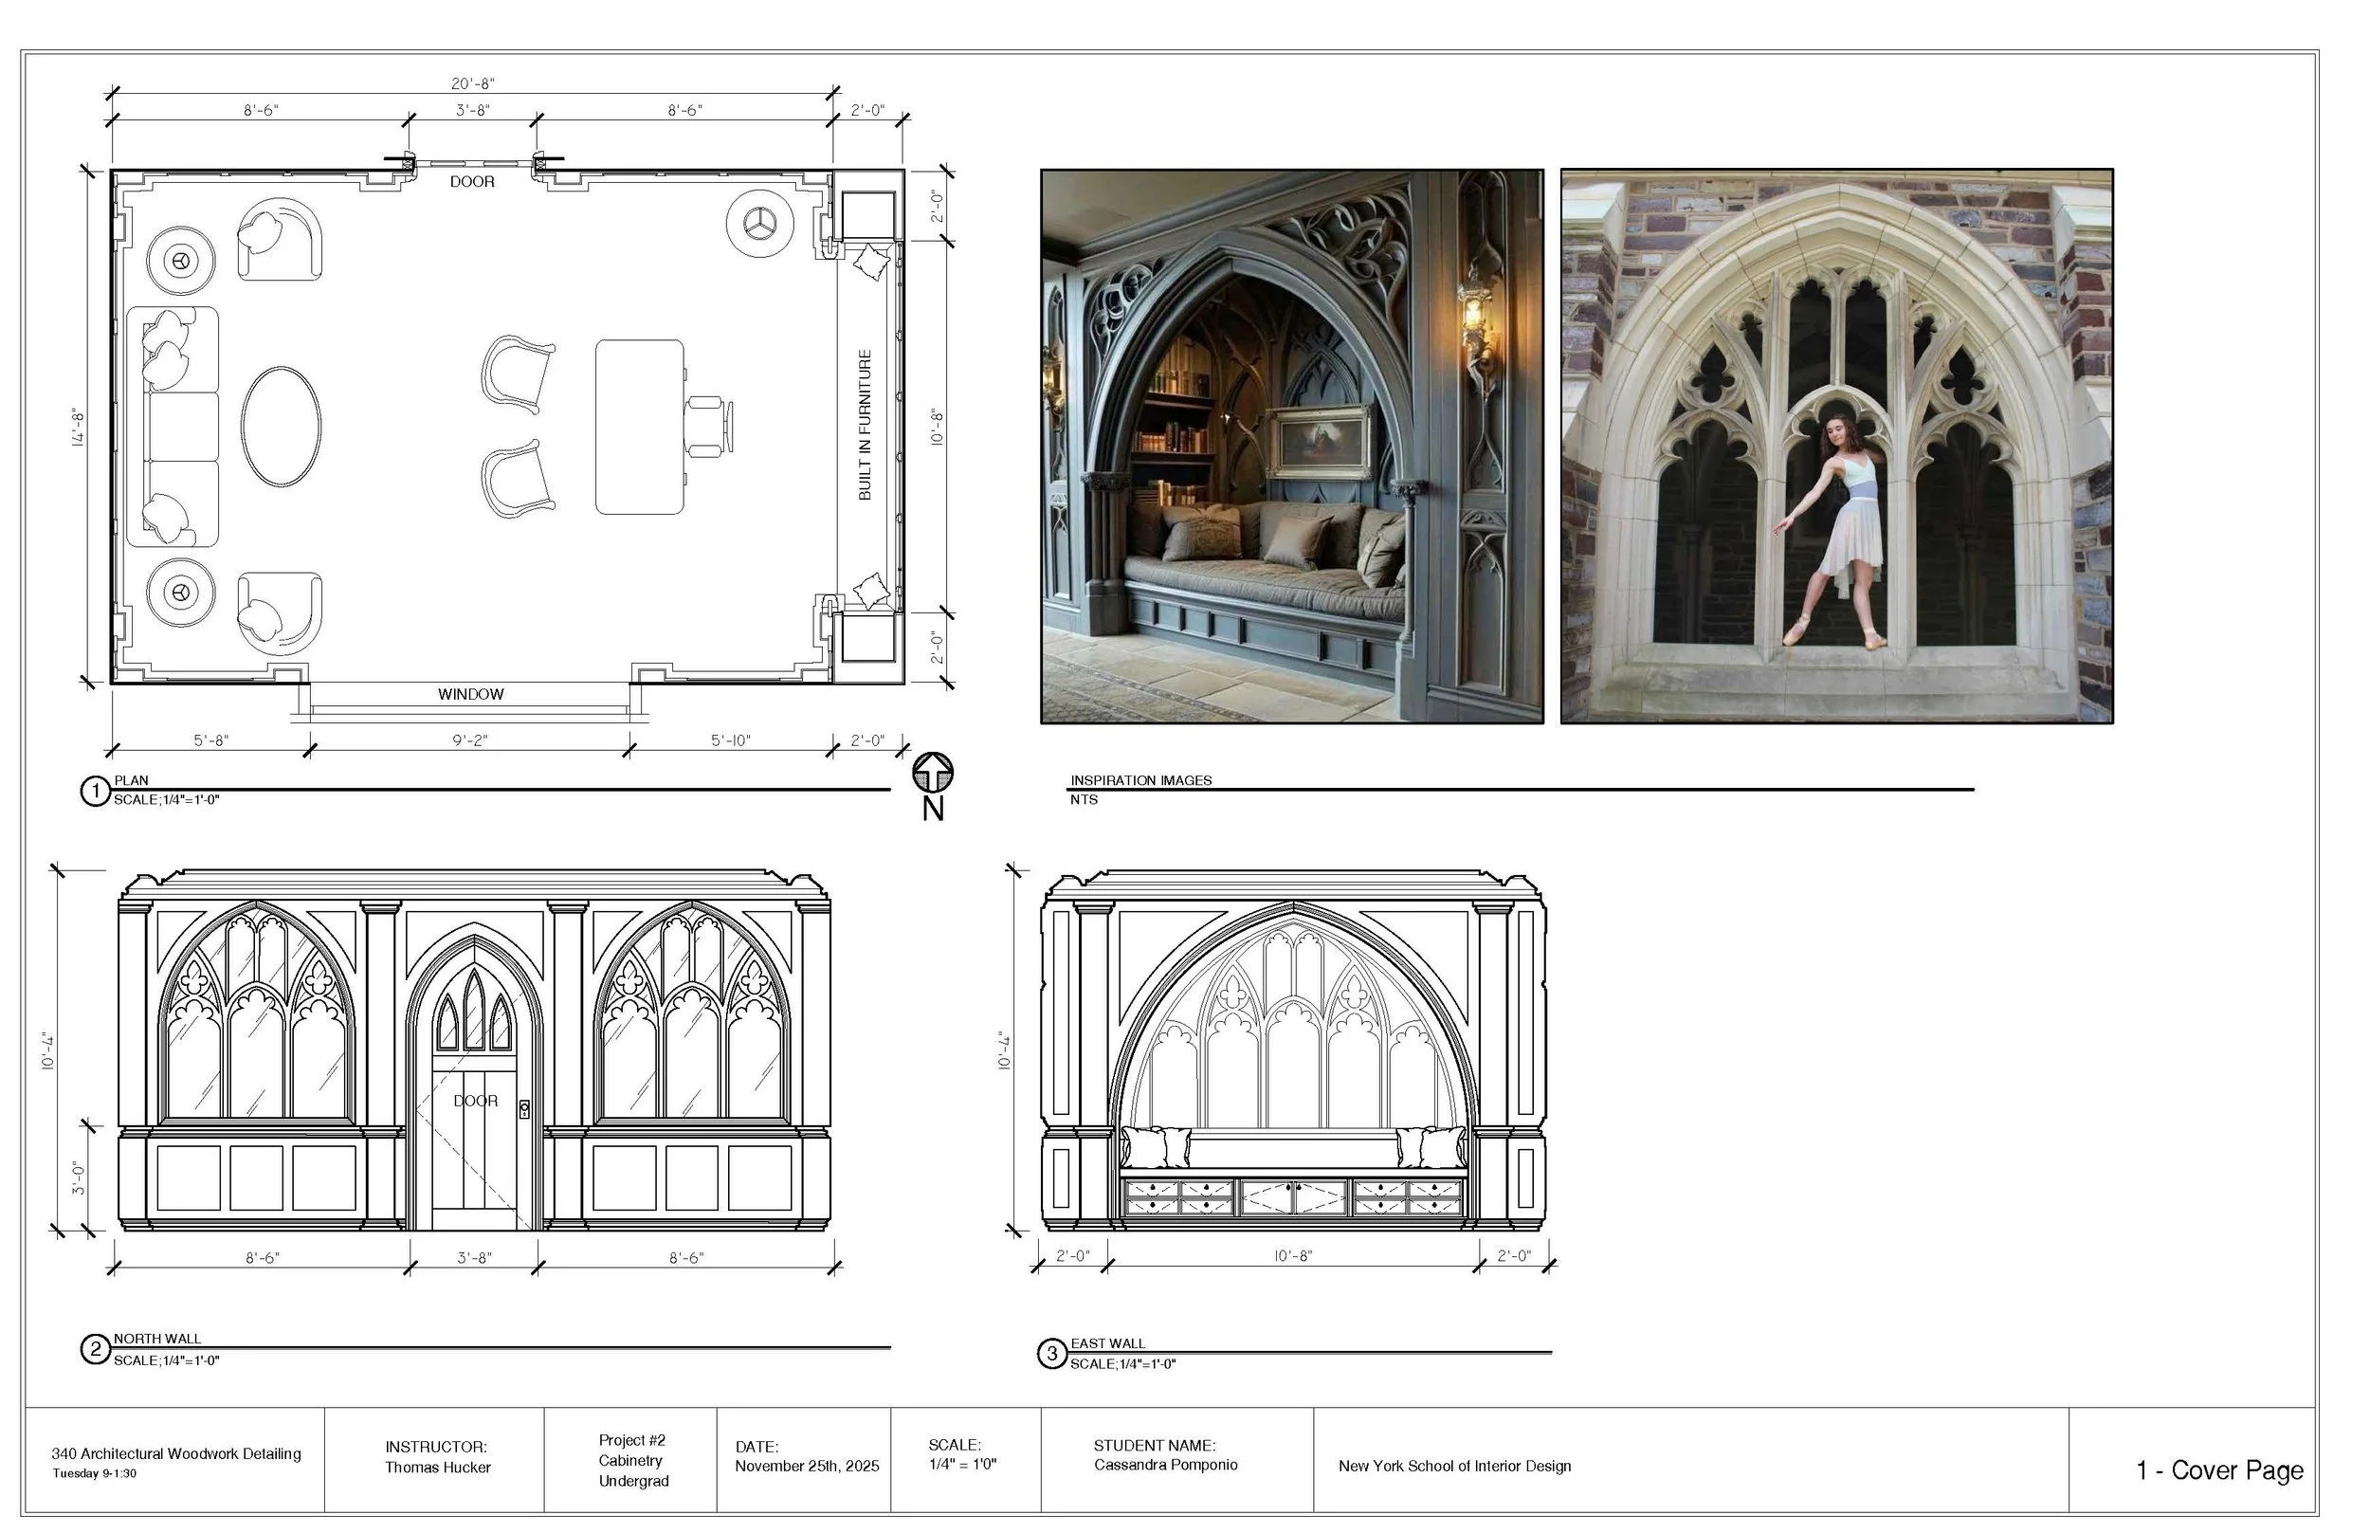The height and width of the screenshot is (1533, 2370).
Task: Click the 'INSPIRATION IMAGES' title
Action: point(1140,780)
